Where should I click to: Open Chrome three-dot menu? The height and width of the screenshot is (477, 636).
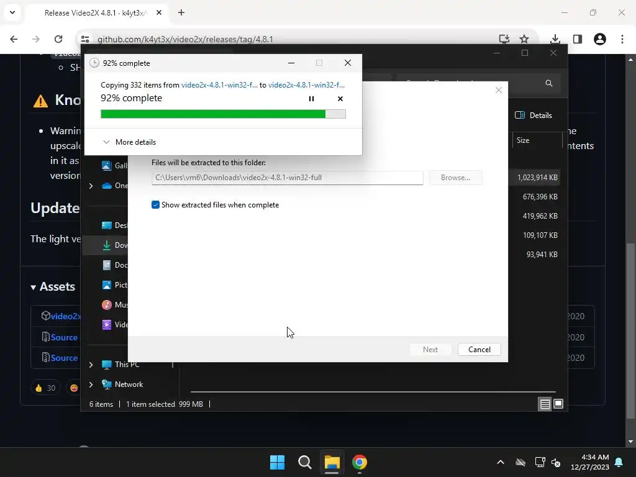622,39
